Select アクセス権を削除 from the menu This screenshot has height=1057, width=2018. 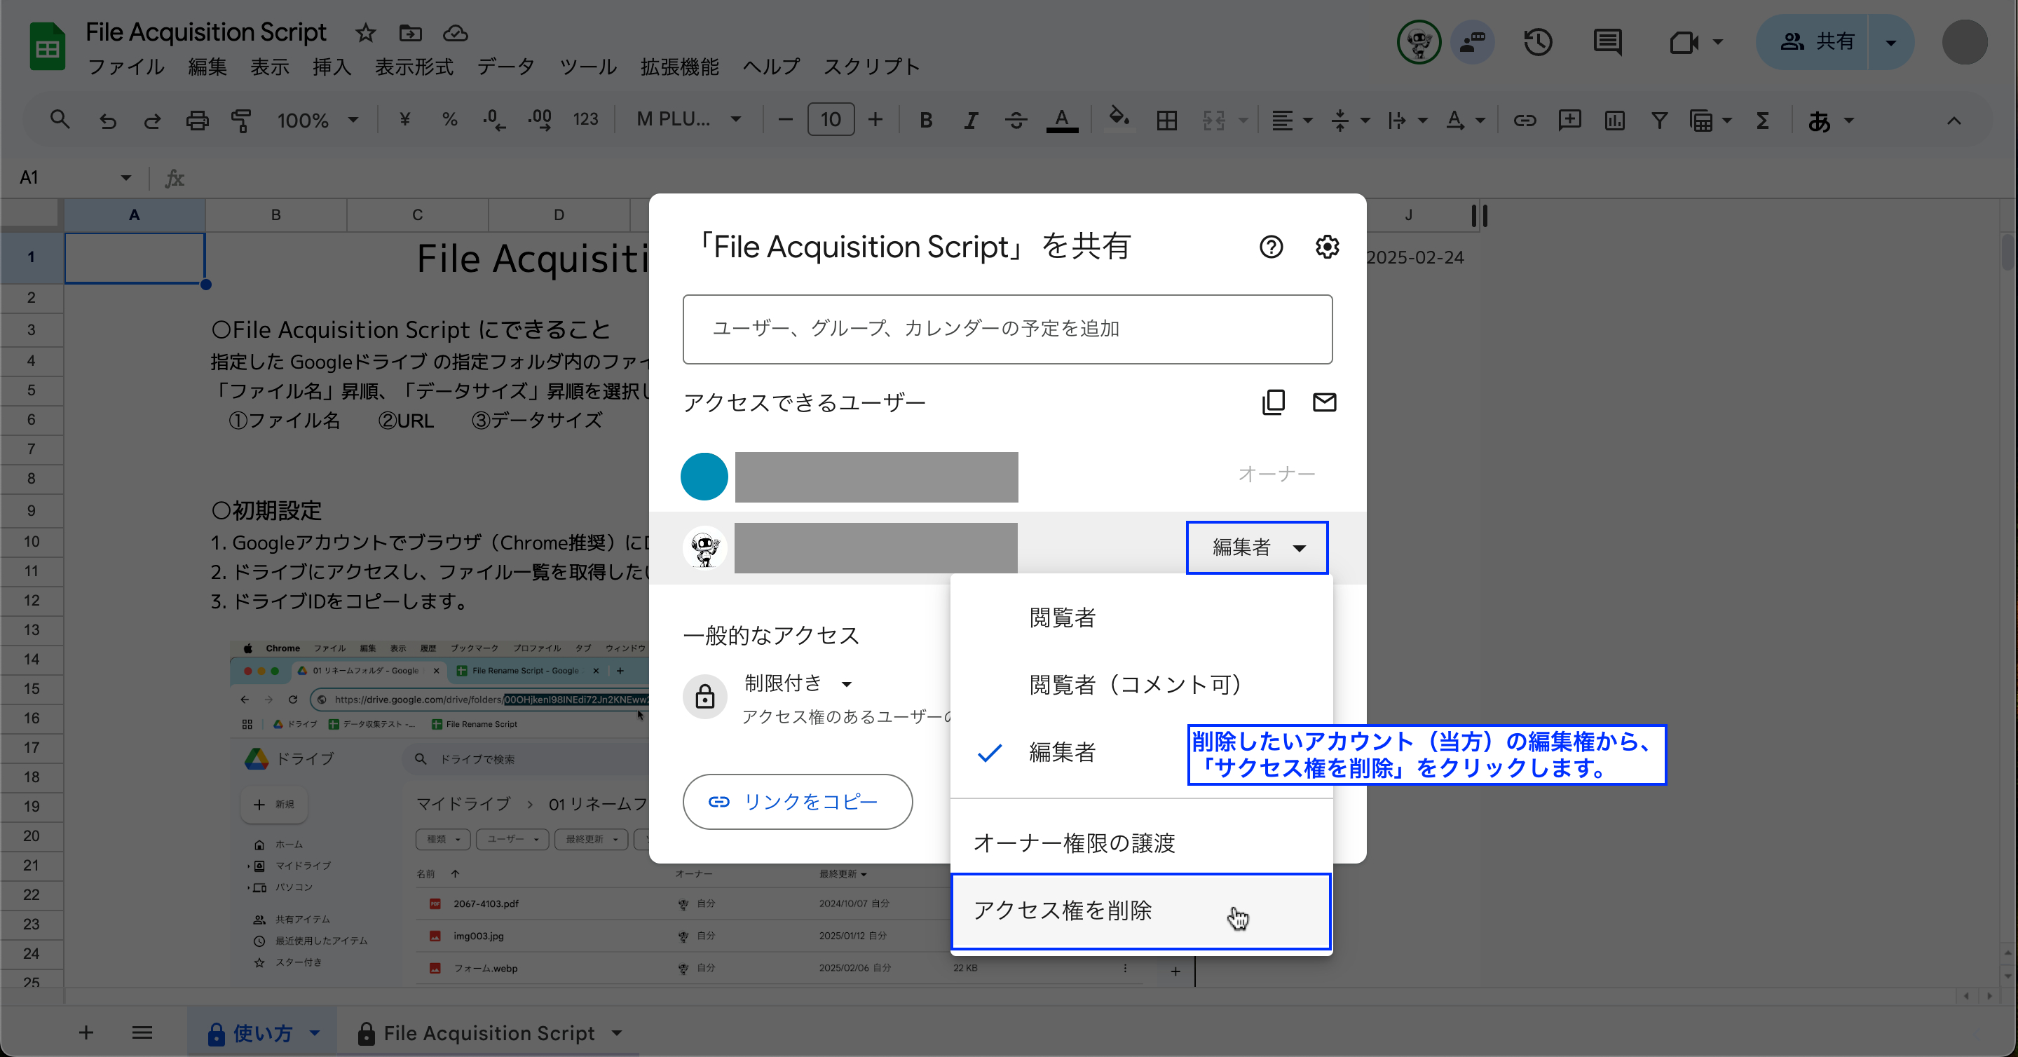[x=1140, y=911]
